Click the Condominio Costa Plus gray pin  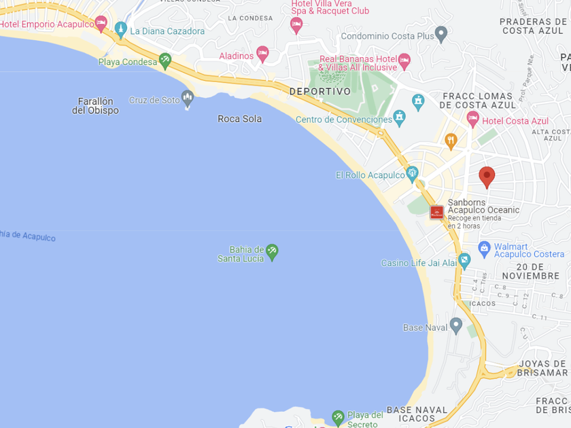(x=441, y=35)
